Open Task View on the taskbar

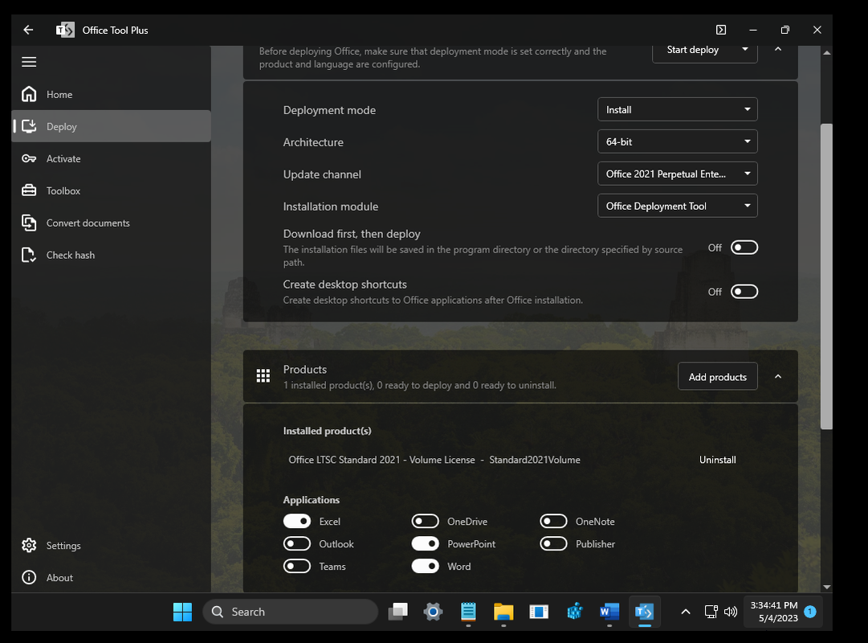tap(398, 612)
